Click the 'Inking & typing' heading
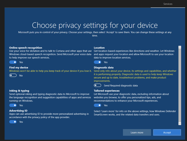Screen dimensions: 187x141 click(x=19, y=91)
